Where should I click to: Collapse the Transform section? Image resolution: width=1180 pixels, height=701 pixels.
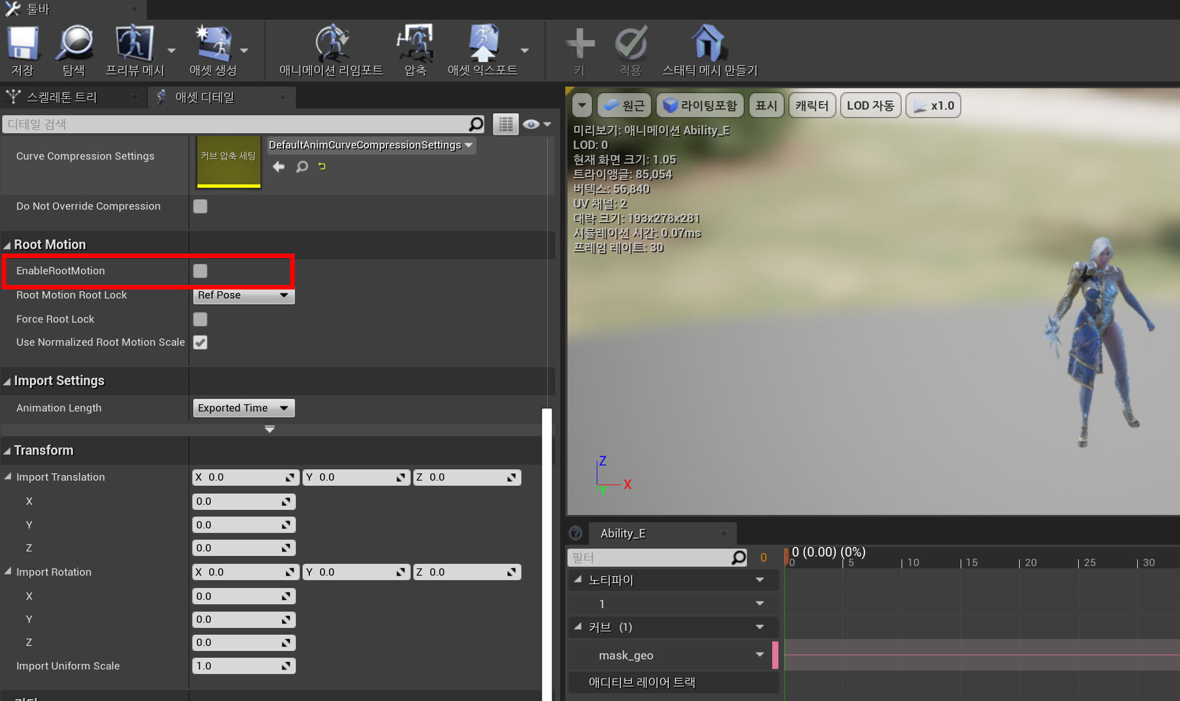coord(7,451)
